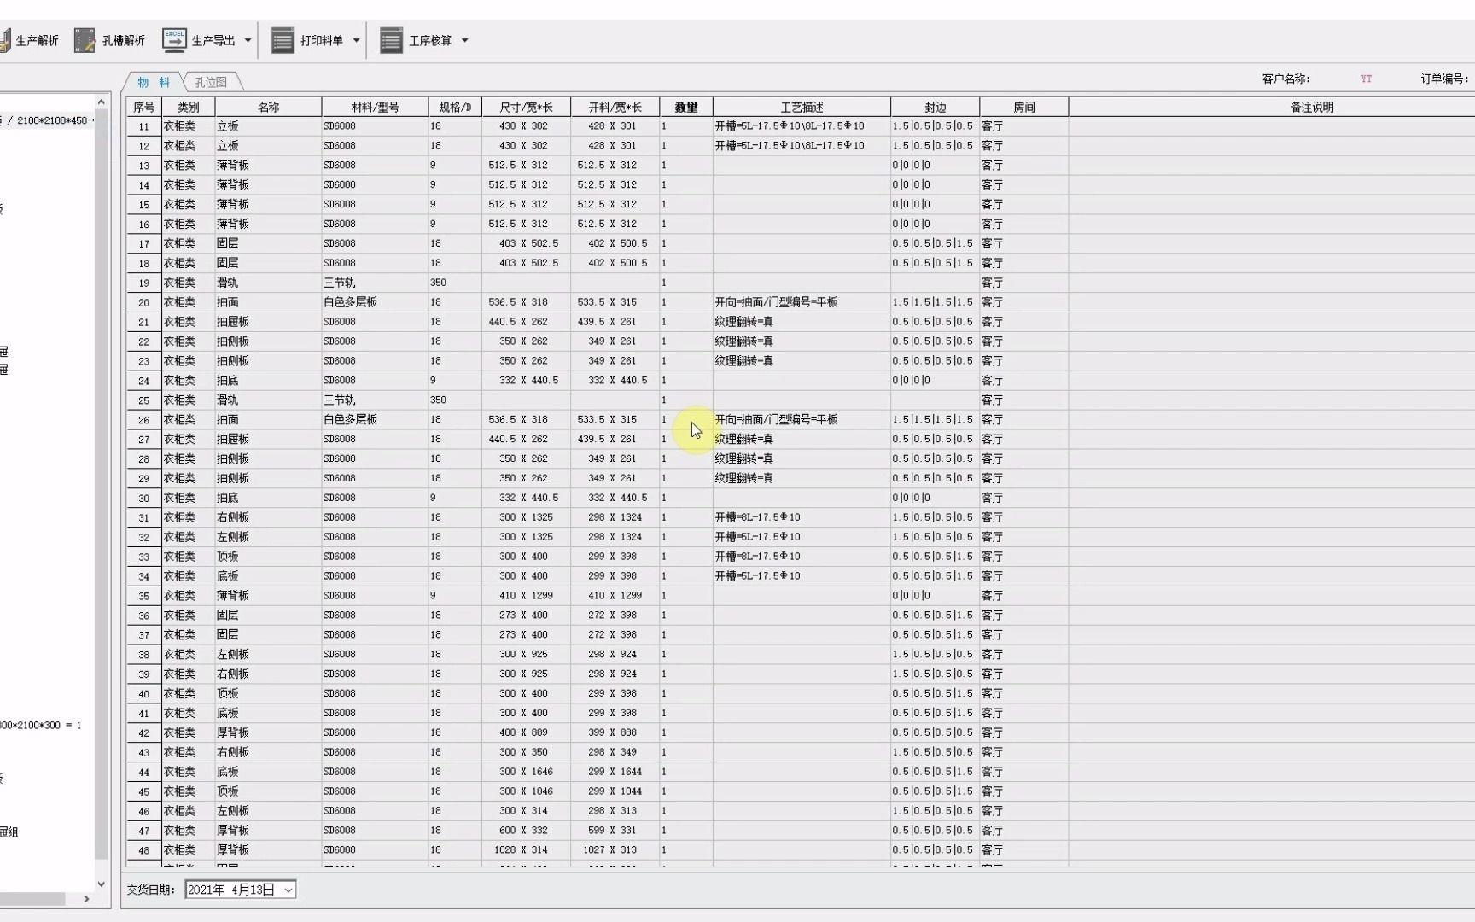
Task: Click 右侧板 in row 43
Action: [x=233, y=752]
